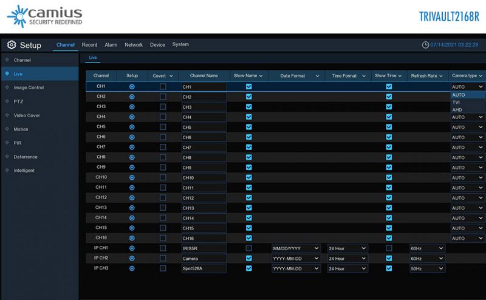Go to Image Control in sidebar
The width and height of the screenshot is (486, 300).
[29, 87]
